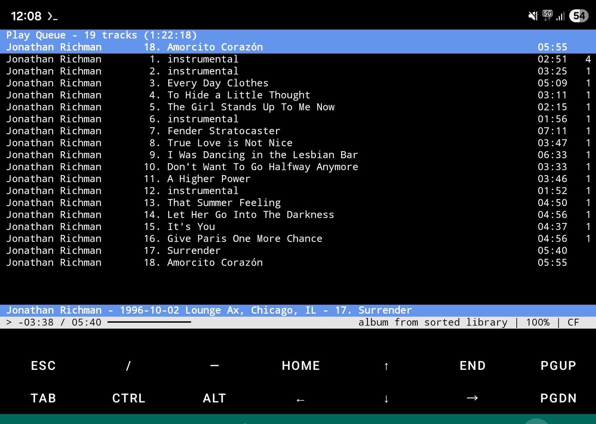Select Don't Want To Go Halfway Anymore
This screenshot has width=596, height=424.
(x=298, y=167)
